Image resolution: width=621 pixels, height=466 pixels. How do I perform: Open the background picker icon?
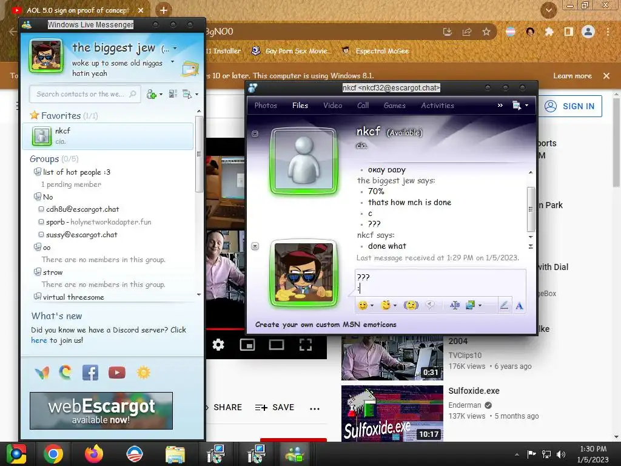point(470,305)
